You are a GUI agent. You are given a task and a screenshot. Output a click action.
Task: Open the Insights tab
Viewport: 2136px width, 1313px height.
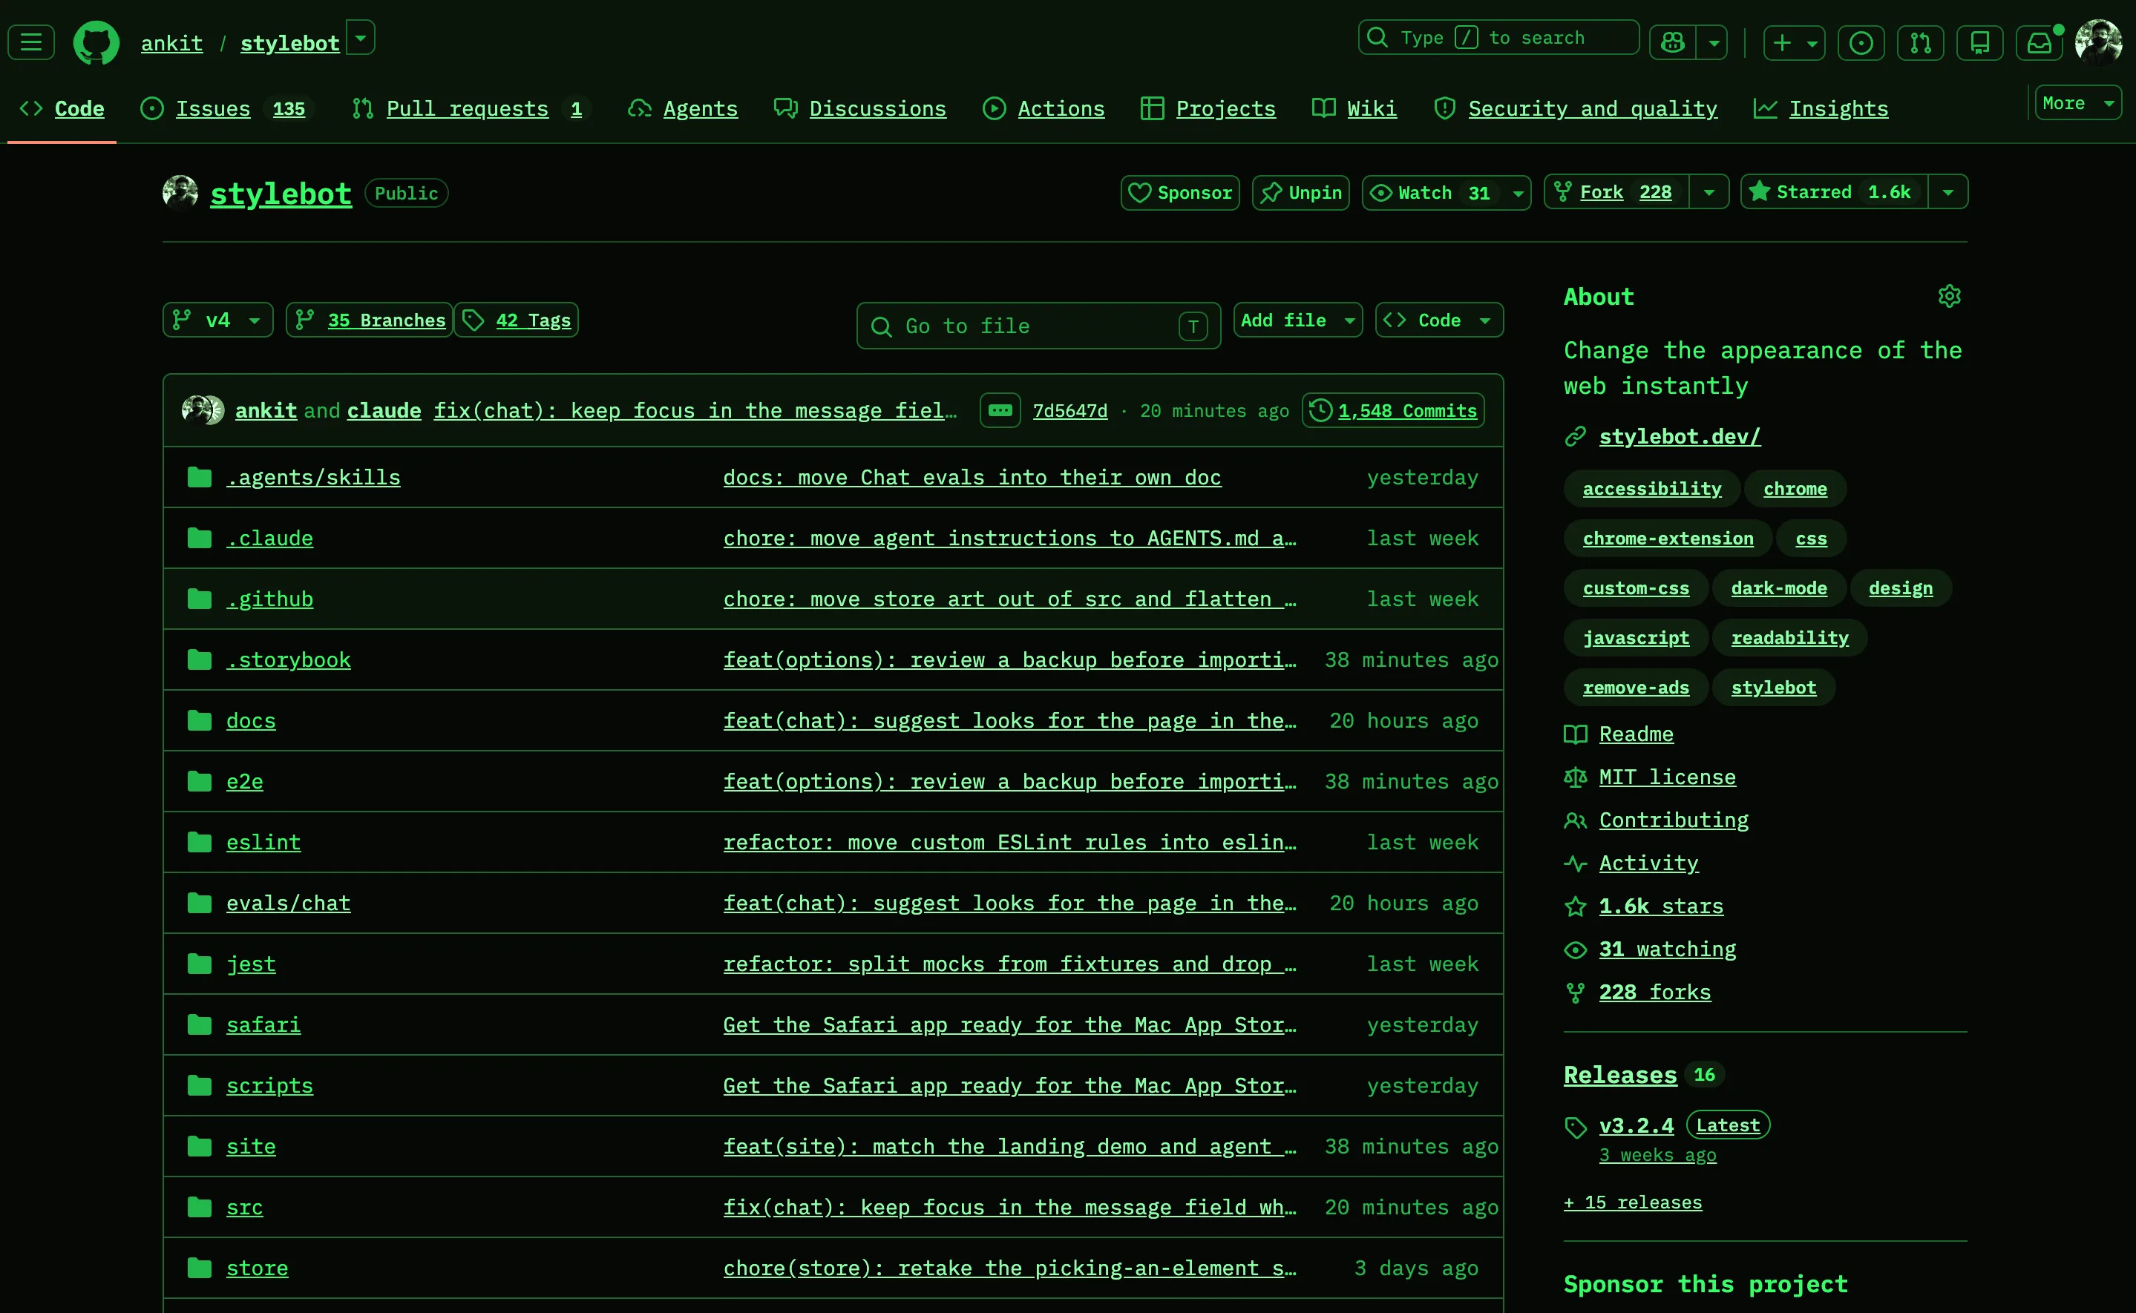point(1820,108)
